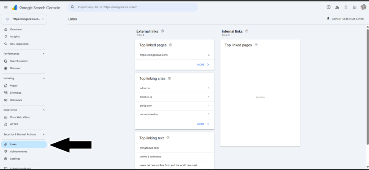Expand Security & Manual Actions section
Image resolution: width=369 pixels, height=170 pixels.
pos(44,134)
